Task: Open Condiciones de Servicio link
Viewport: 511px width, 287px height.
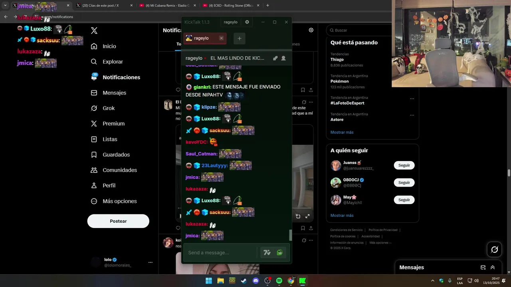Action: point(346,230)
